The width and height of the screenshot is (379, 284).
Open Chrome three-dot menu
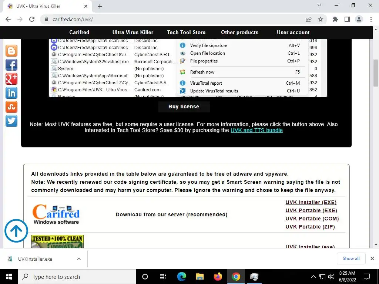pyautogui.click(x=371, y=19)
